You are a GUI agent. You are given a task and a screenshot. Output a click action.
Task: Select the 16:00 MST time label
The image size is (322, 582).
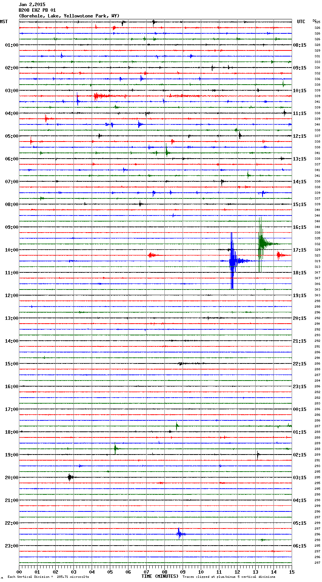tap(12, 387)
